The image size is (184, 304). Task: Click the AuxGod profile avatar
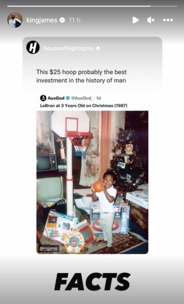[x=43, y=98]
